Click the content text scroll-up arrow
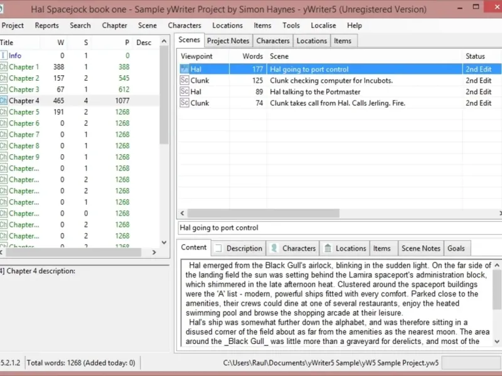Image resolution: width=502 pixels, height=376 pixels. click(497, 265)
